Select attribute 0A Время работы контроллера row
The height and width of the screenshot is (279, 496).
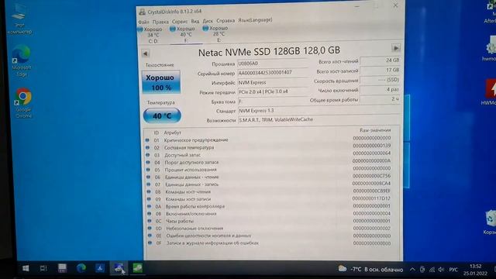(x=269, y=206)
